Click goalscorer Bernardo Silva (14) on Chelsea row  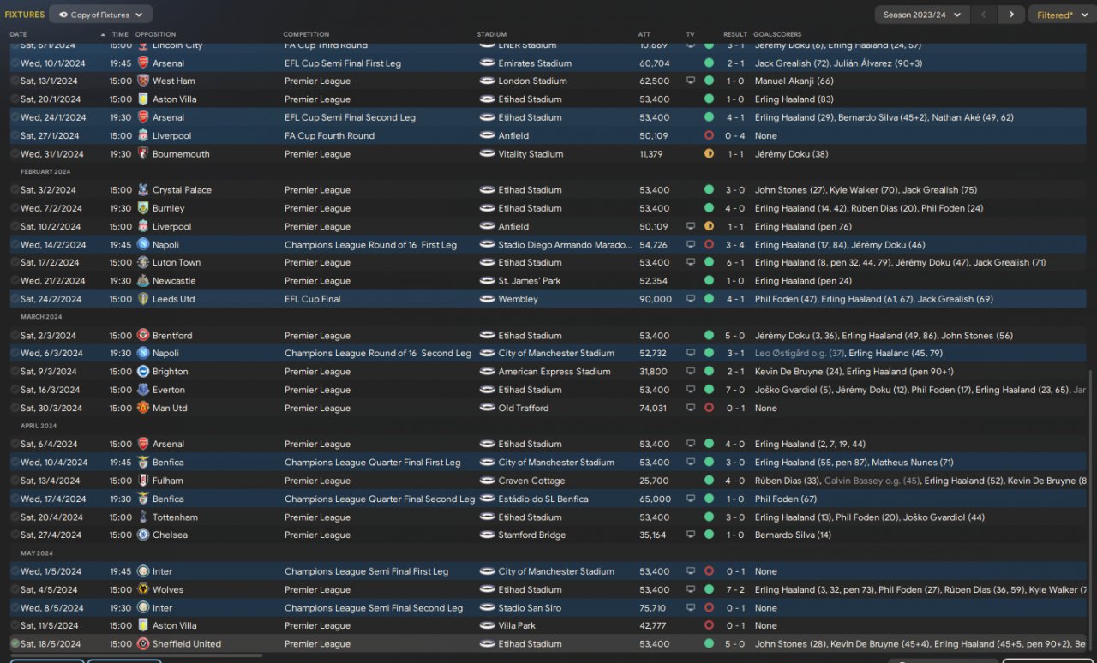pyautogui.click(x=793, y=535)
